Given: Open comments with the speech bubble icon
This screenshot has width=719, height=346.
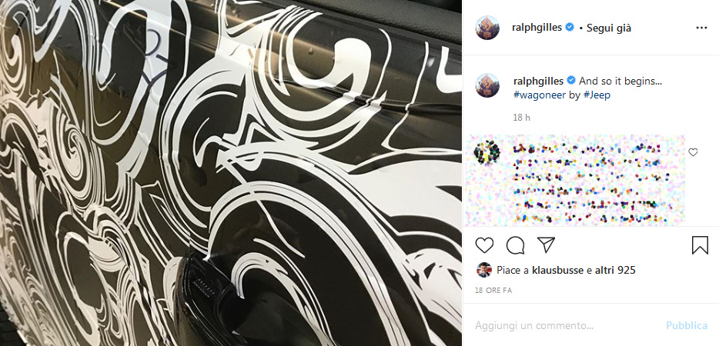Looking at the screenshot, I should pos(516,245).
